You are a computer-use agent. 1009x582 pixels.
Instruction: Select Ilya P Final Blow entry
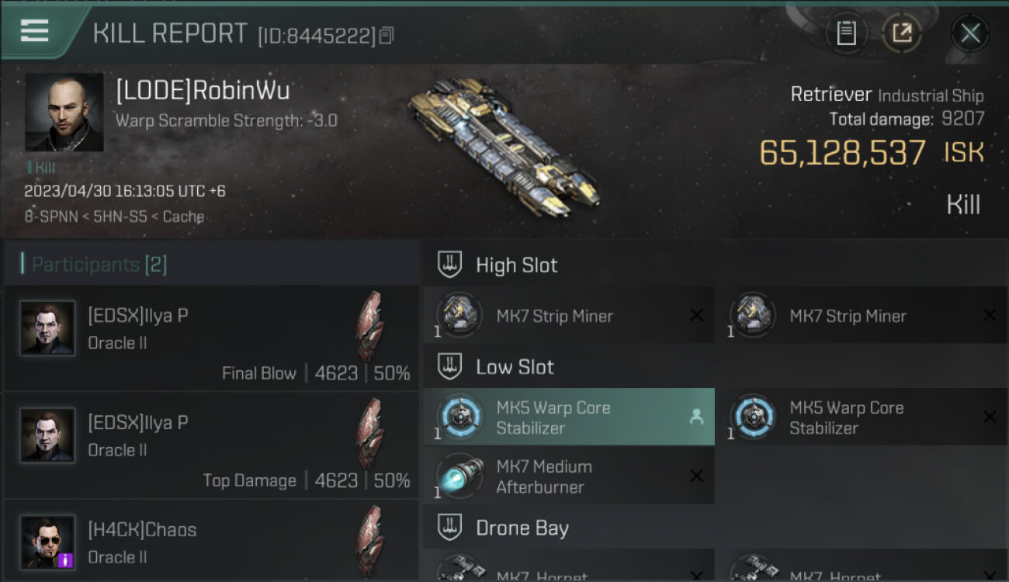coord(211,338)
